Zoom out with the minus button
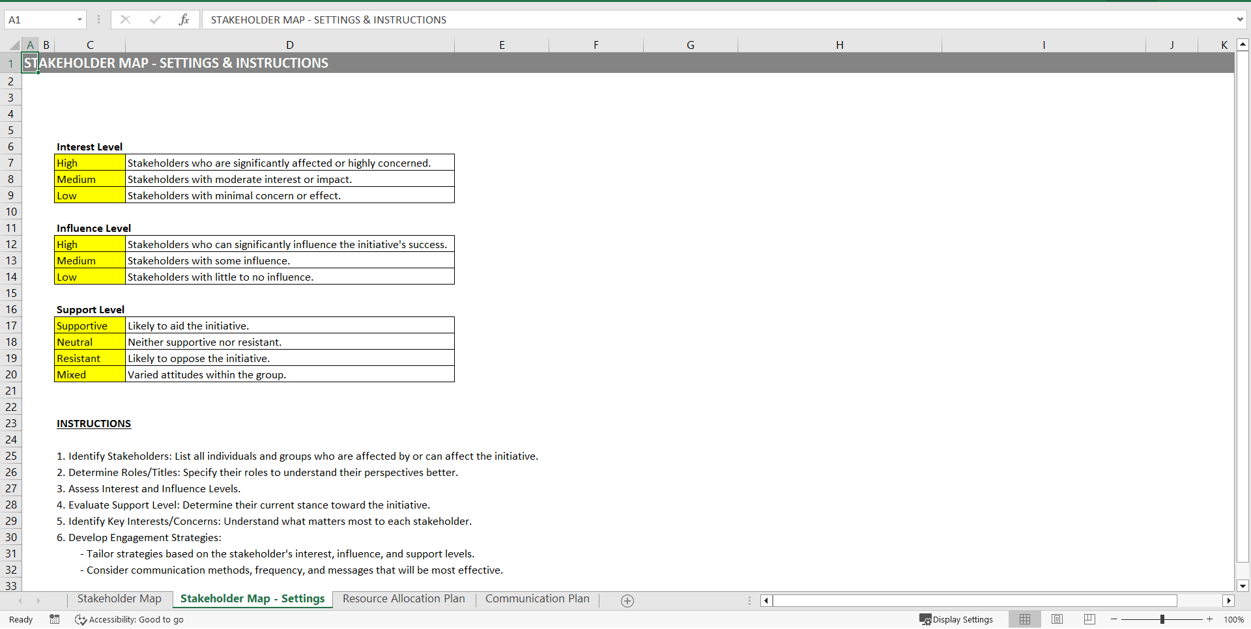Viewport: 1251px width, 629px height. [x=1114, y=619]
